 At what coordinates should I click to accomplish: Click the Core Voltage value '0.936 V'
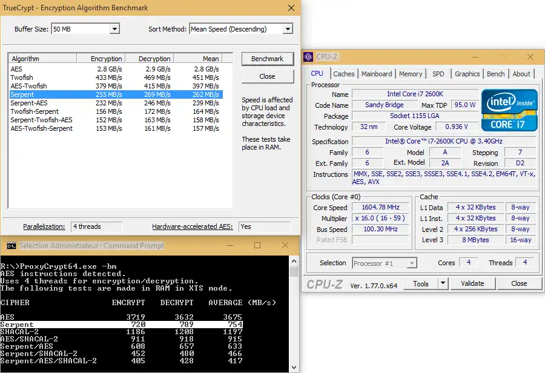click(457, 127)
